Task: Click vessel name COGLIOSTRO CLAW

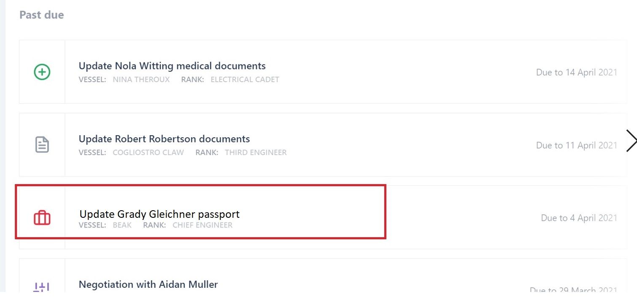Action: pos(148,153)
